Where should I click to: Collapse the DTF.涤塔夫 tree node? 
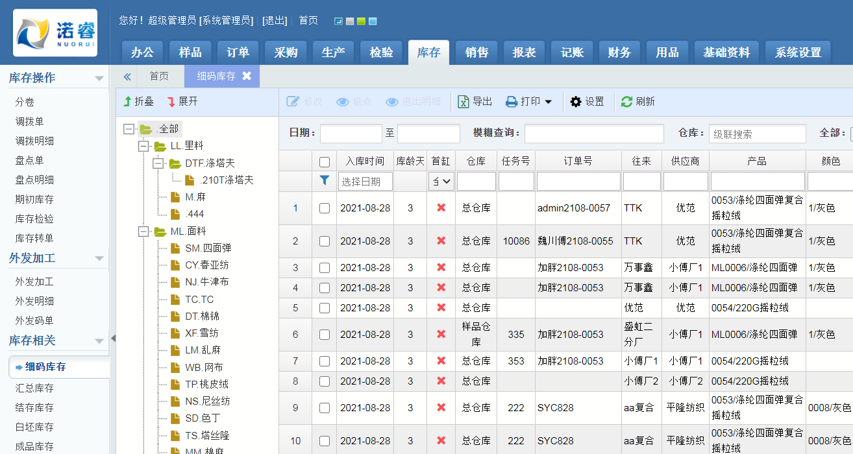(x=158, y=163)
